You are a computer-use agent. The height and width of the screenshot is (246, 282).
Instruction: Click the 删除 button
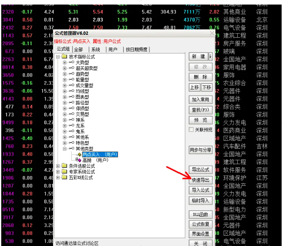point(200,77)
